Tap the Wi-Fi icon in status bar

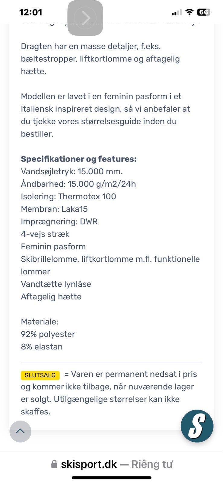(x=189, y=12)
